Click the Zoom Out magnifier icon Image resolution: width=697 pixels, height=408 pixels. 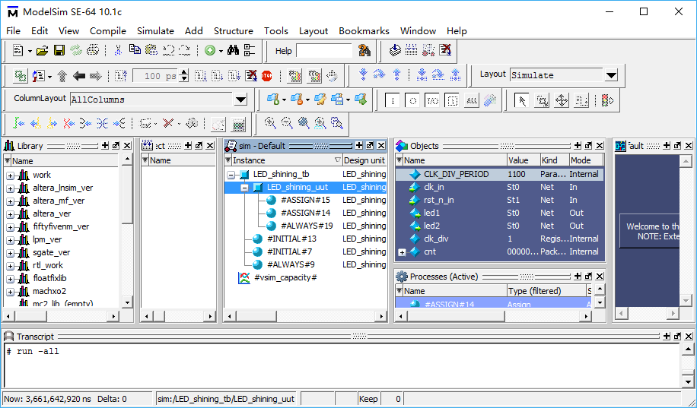tap(287, 123)
